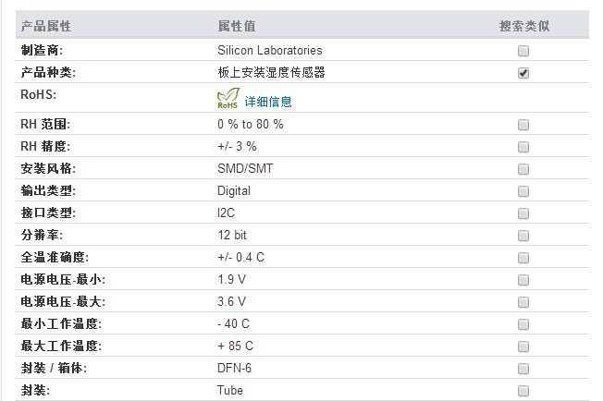Tick the RH 范围 0% to 80% checkbox
Viewport: 603px width, 401px height.
[x=523, y=125]
